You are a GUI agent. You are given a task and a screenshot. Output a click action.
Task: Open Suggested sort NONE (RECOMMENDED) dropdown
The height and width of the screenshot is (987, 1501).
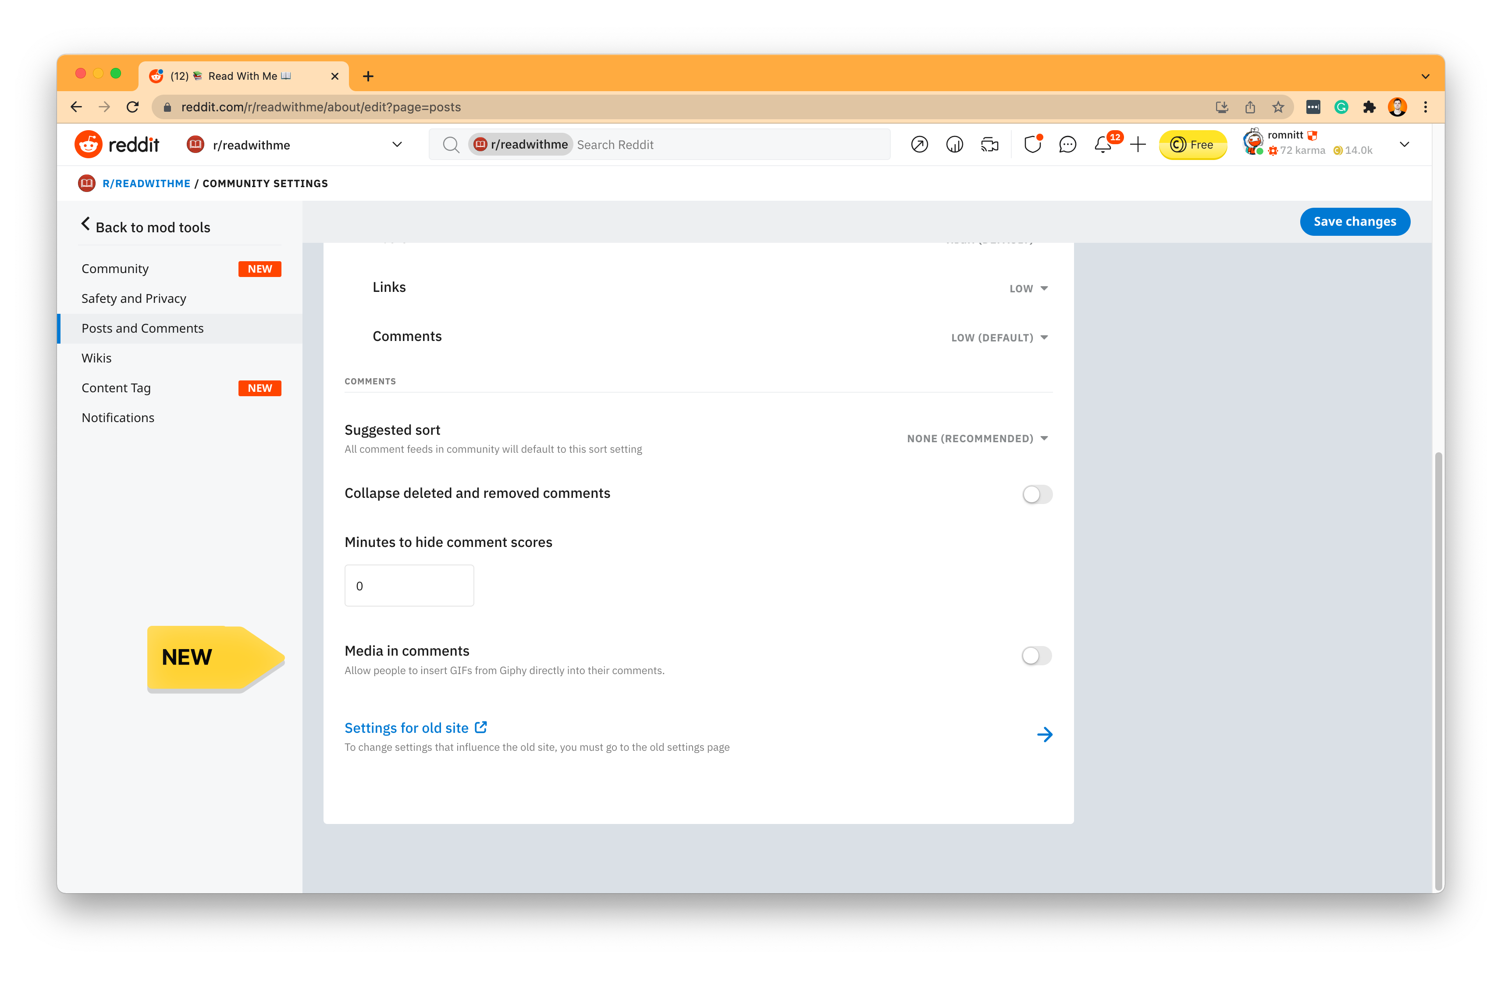click(x=977, y=439)
